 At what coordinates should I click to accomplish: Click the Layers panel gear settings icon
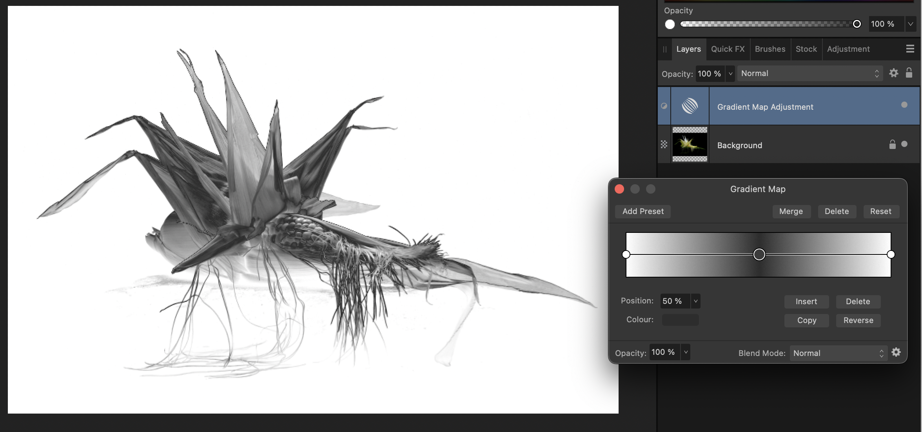pos(893,73)
